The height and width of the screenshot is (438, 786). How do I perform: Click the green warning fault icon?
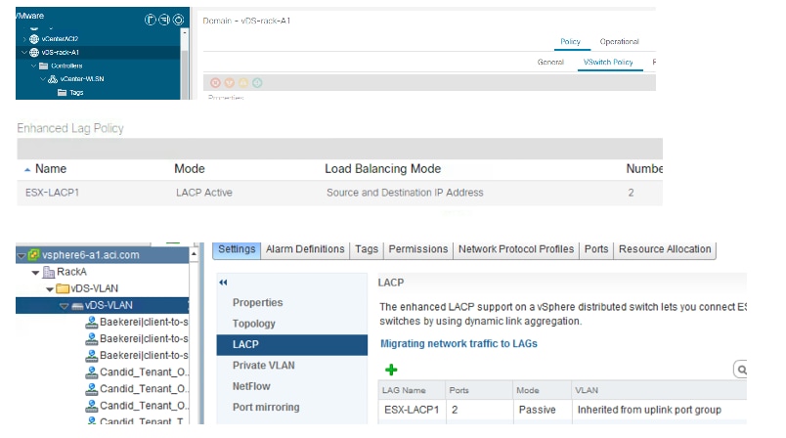coord(257,83)
